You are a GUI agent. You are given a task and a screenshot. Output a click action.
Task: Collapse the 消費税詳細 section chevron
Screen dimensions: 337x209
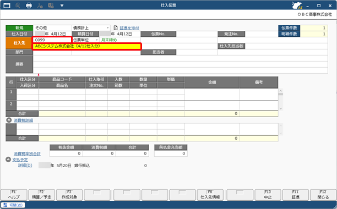click(x=9, y=120)
